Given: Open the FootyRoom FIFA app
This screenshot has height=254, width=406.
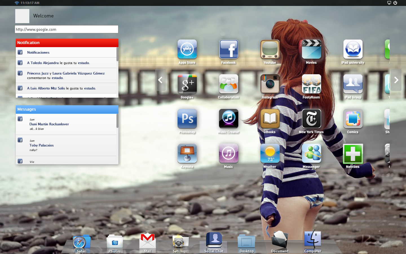Looking at the screenshot, I should coord(311,84).
